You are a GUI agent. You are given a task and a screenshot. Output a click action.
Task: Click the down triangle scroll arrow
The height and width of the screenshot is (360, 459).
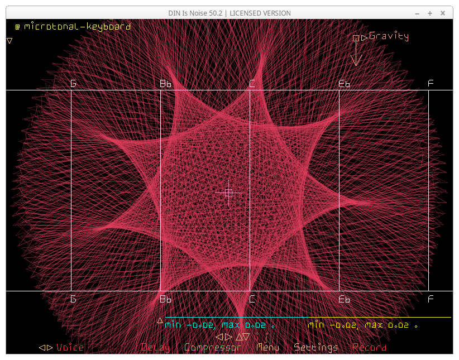click(x=246, y=337)
